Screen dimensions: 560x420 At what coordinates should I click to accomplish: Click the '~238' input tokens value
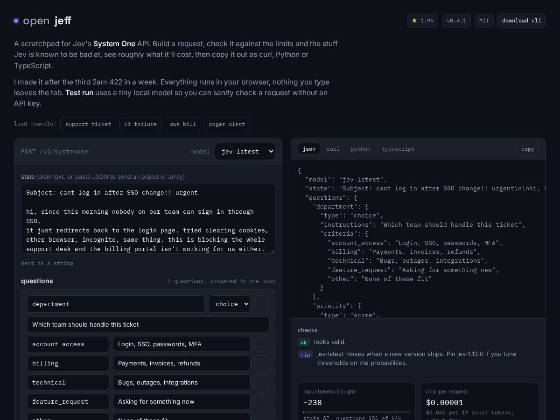[313, 403]
